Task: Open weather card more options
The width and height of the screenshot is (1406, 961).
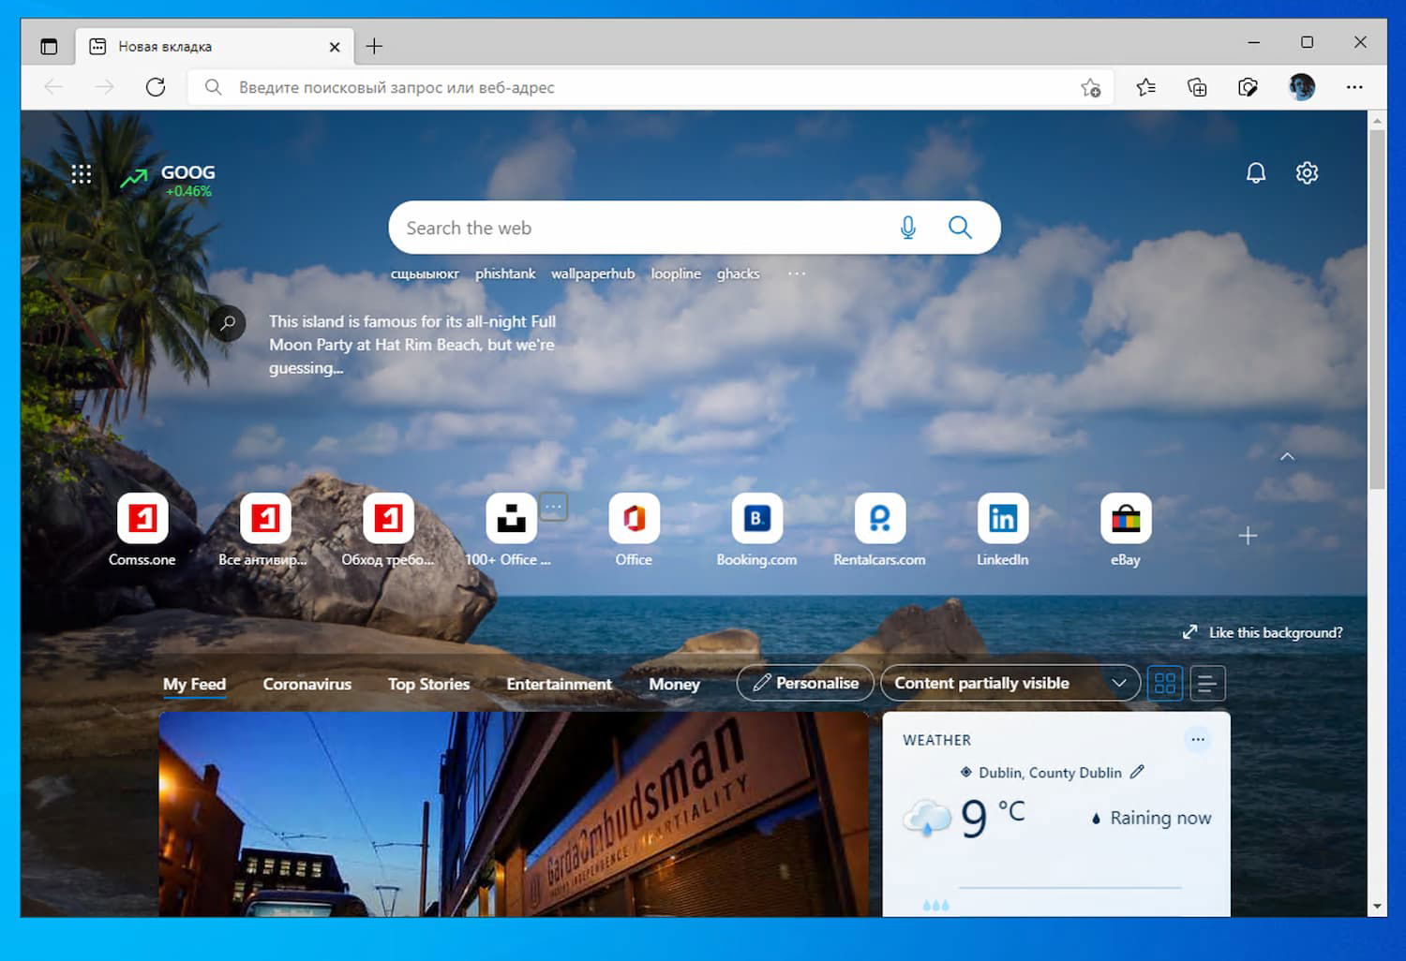Action: click(1198, 740)
